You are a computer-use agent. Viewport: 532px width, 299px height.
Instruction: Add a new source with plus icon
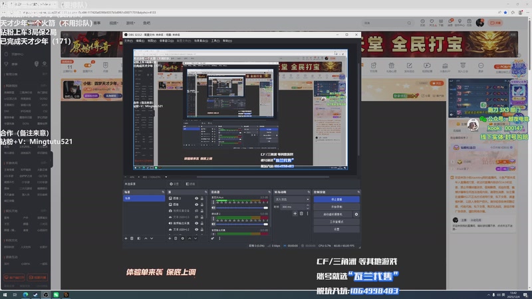(x=170, y=239)
